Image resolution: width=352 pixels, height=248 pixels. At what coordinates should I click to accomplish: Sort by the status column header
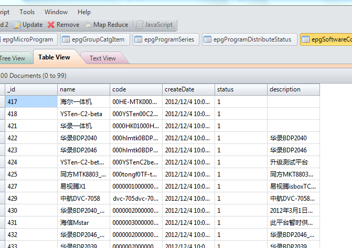coord(241,89)
